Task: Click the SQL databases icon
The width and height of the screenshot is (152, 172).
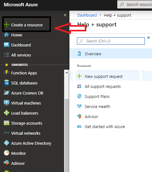Action: click(7, 83)
